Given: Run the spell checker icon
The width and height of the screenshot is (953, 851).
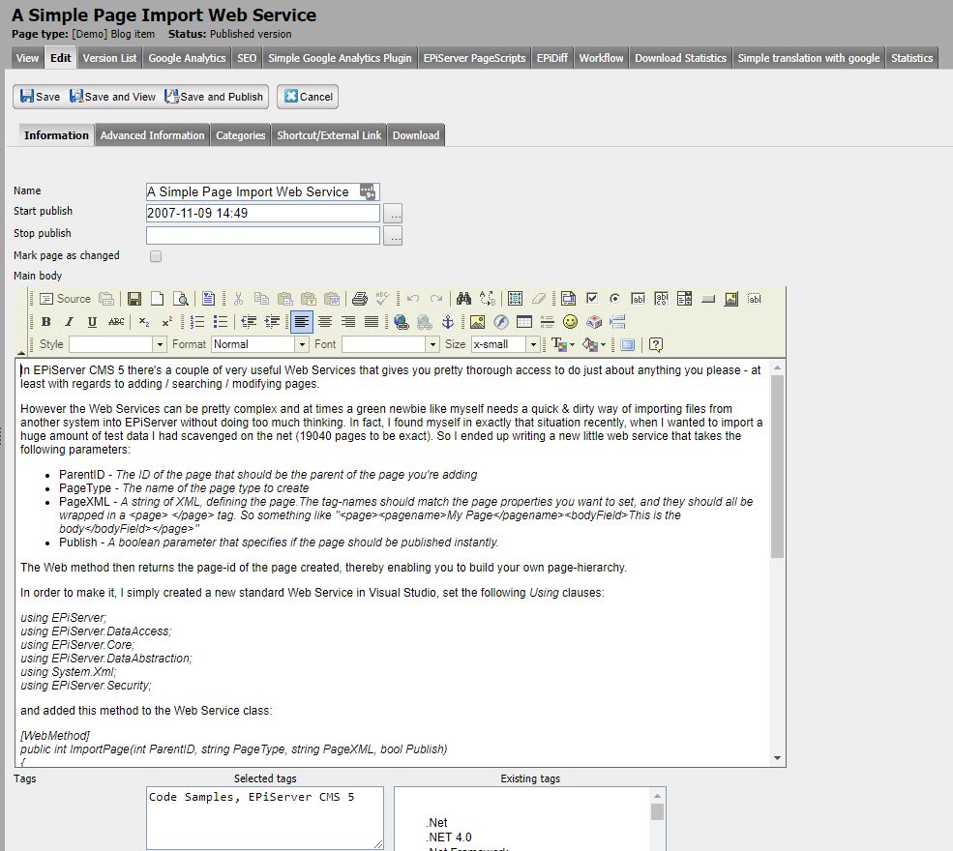Looking at the screenshot, I should (x=381, y=297).
